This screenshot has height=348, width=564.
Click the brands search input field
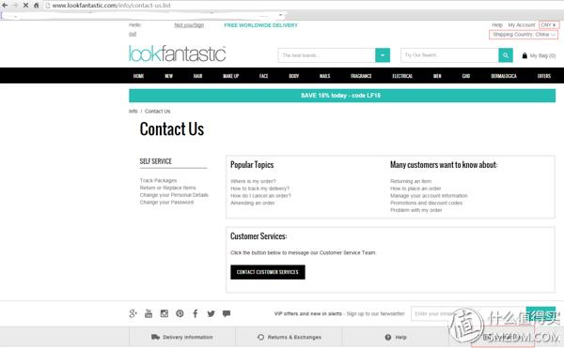pos(326,55)
